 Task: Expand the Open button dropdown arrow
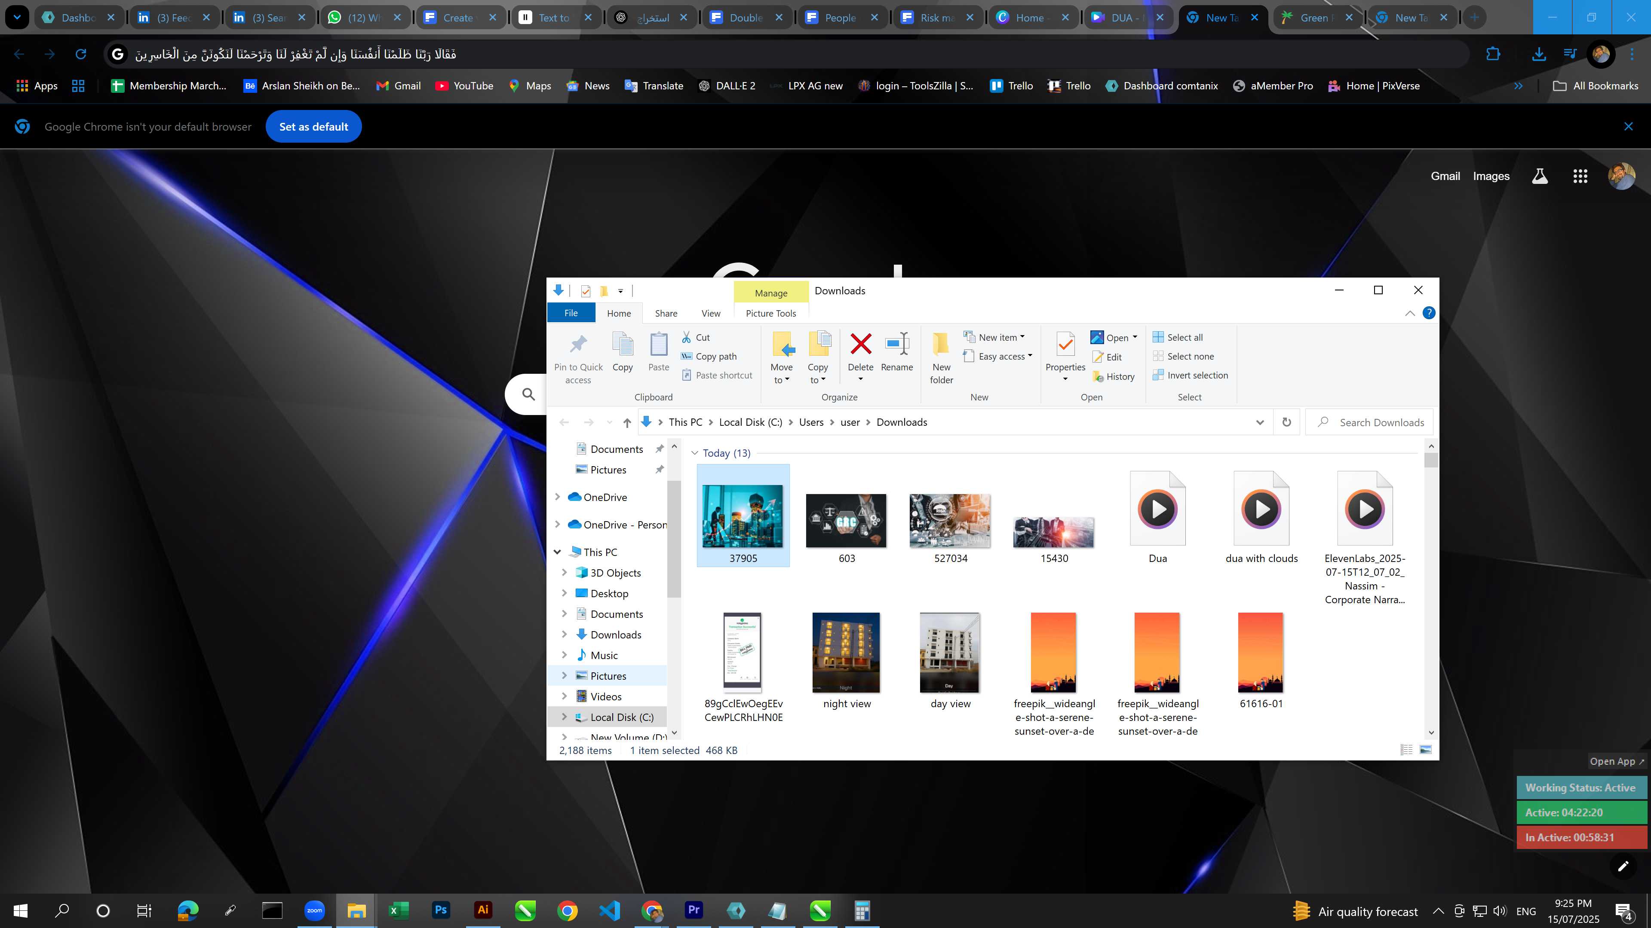click(x=1135, y=338)
